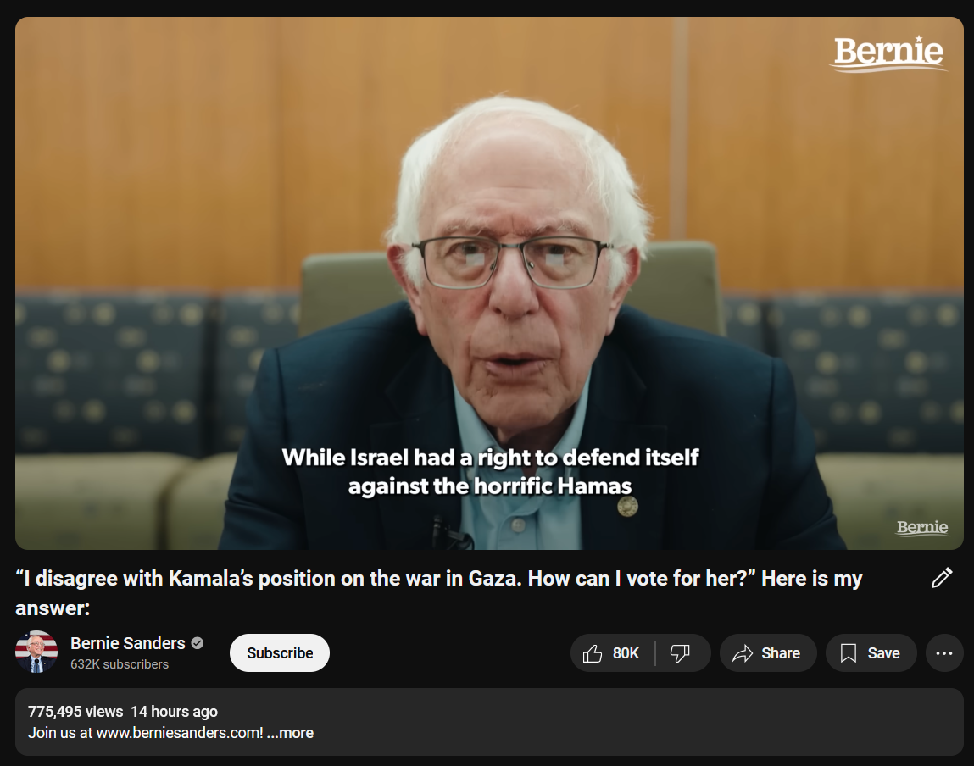Click the 80K like count
This screenshot has height=766, width=974.
pos(626,653)
